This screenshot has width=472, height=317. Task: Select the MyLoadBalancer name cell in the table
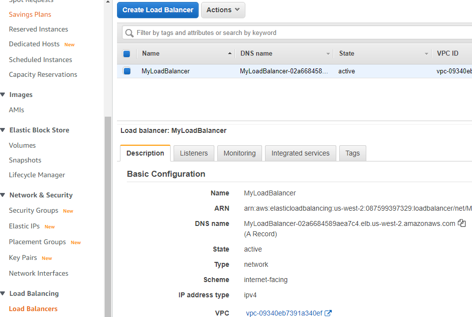click(166, 71)
